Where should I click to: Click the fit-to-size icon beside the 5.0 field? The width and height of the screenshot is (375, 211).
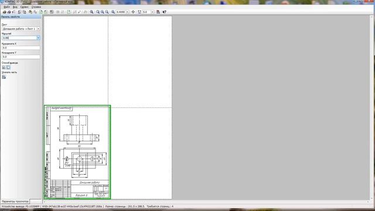pyautogui.click(x=139, y=12)
